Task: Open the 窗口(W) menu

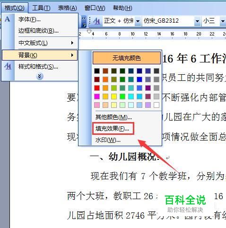Action: 95,8
